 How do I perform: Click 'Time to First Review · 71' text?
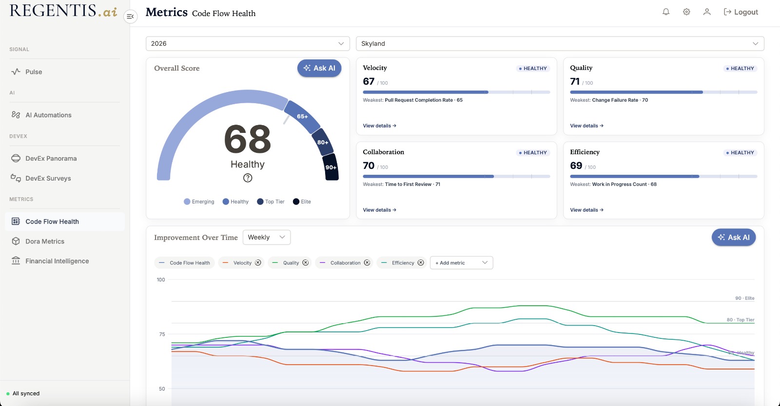tap(412, 185)
